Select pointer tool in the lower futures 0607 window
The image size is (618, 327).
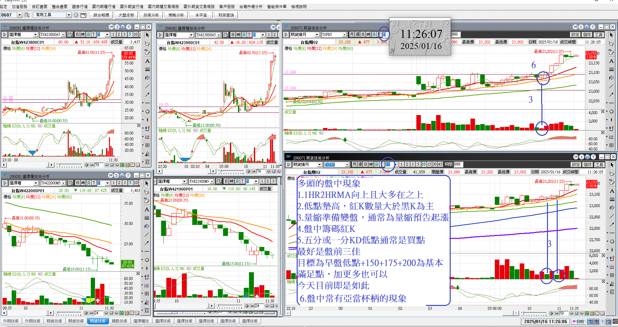coord(612,165)
